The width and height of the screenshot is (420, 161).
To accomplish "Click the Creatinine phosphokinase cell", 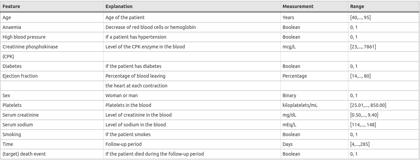I will pos(30,47).
